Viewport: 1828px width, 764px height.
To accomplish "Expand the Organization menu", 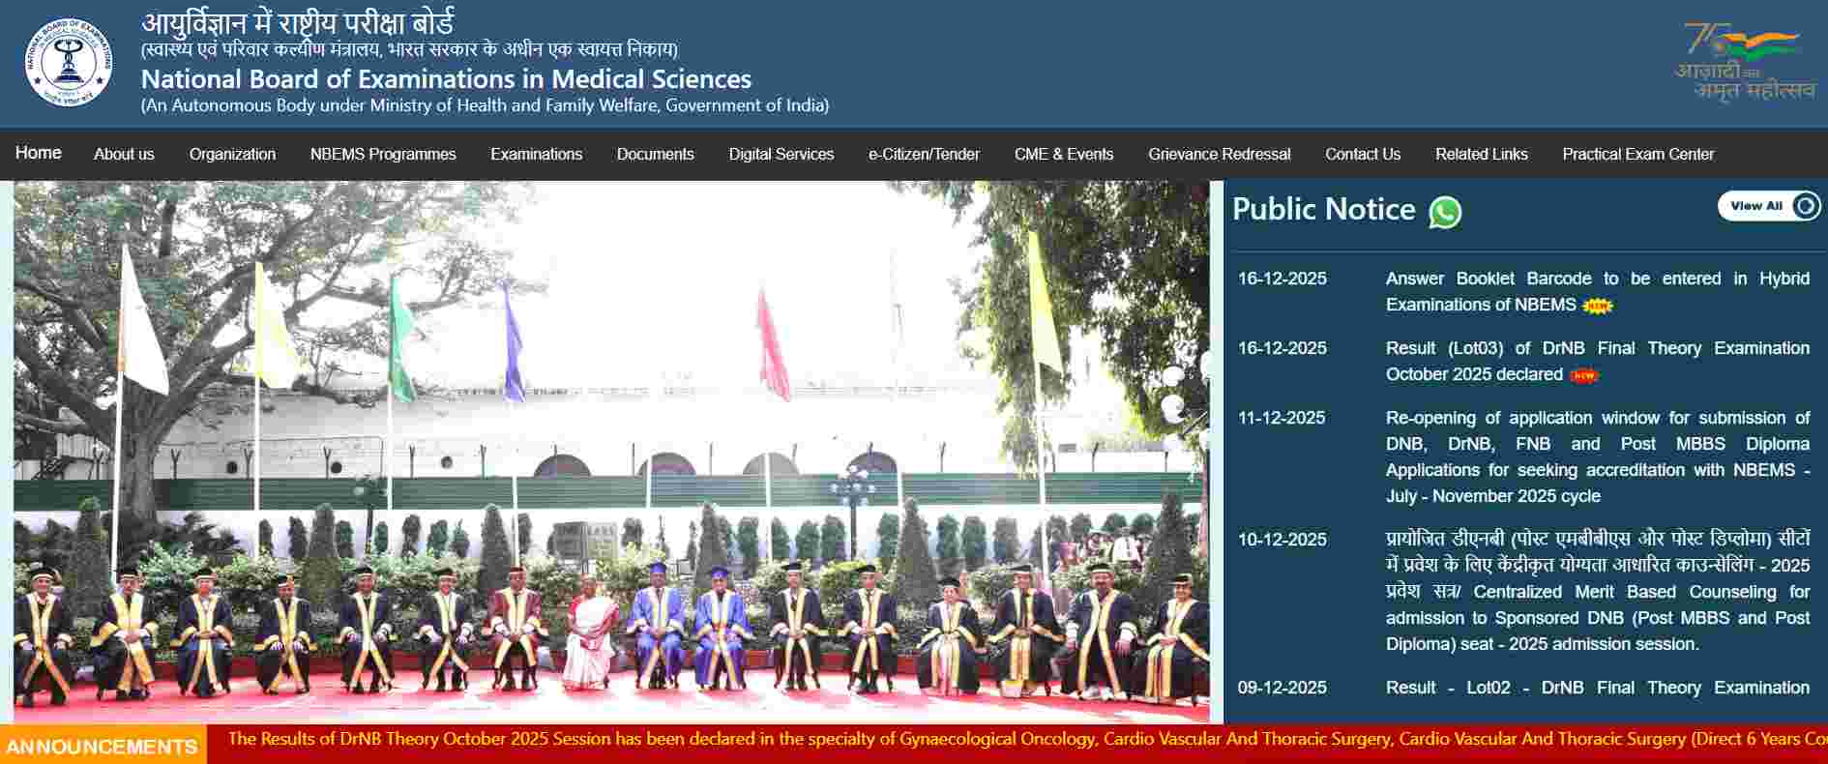I will point(232,154).
